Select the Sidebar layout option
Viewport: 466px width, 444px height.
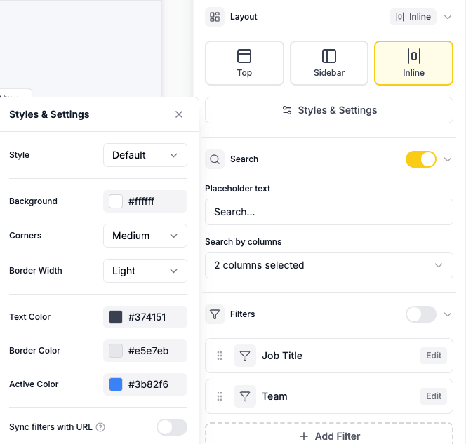coord(329,63)
